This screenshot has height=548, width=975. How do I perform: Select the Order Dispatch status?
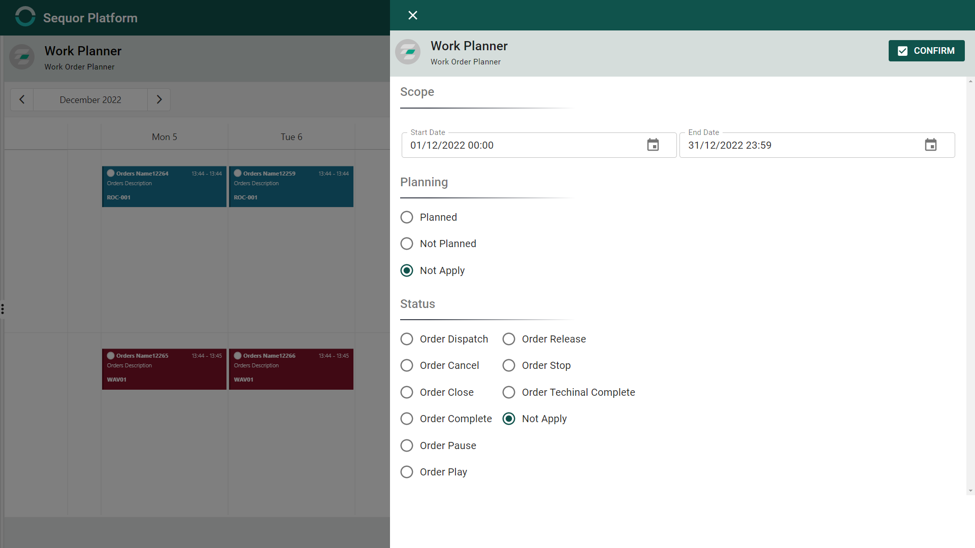pos(407,339)
